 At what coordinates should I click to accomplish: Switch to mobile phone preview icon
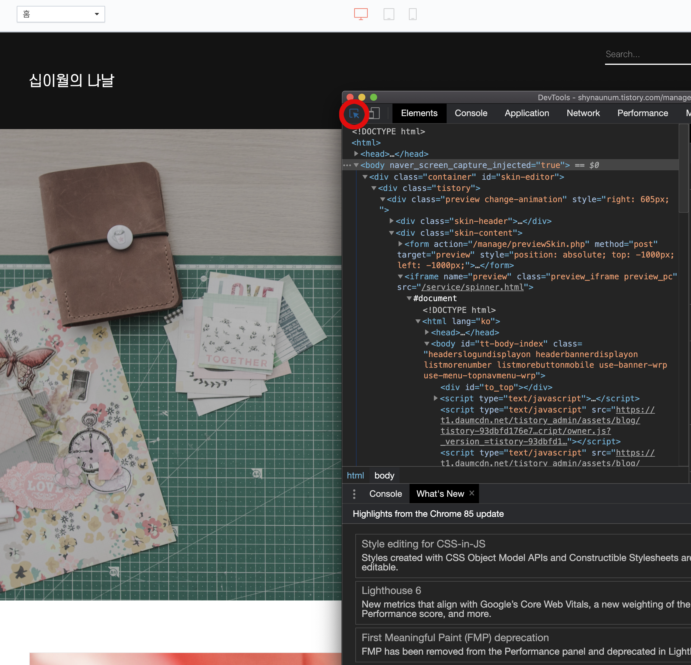click(412, 14)
